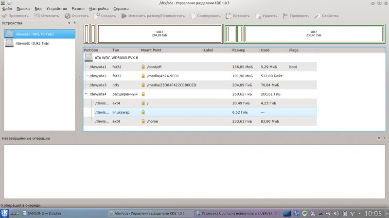Click the Удалить delete toolbar button

click(266, 16)
